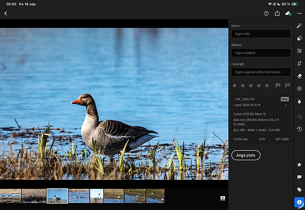
Task: Click the Raw badge
Action: [284, 99]
